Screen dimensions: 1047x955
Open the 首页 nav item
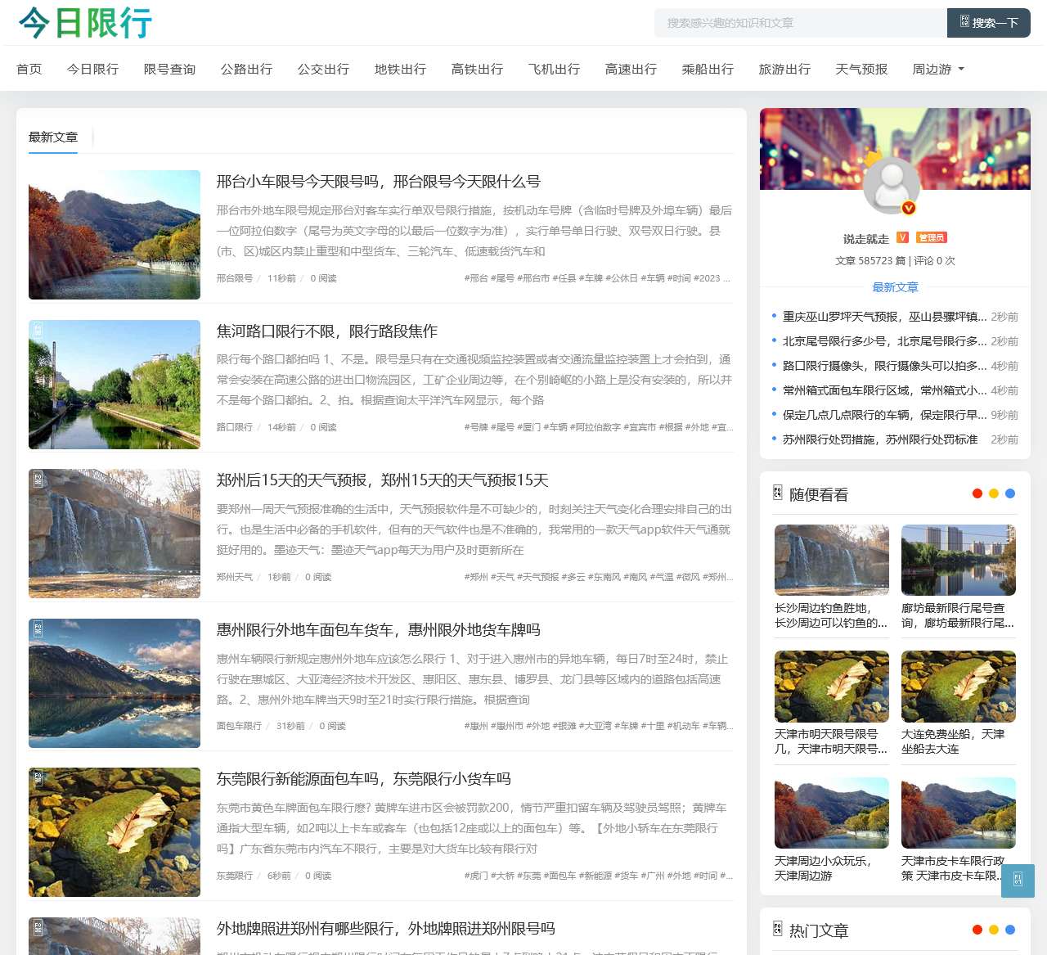29,69
